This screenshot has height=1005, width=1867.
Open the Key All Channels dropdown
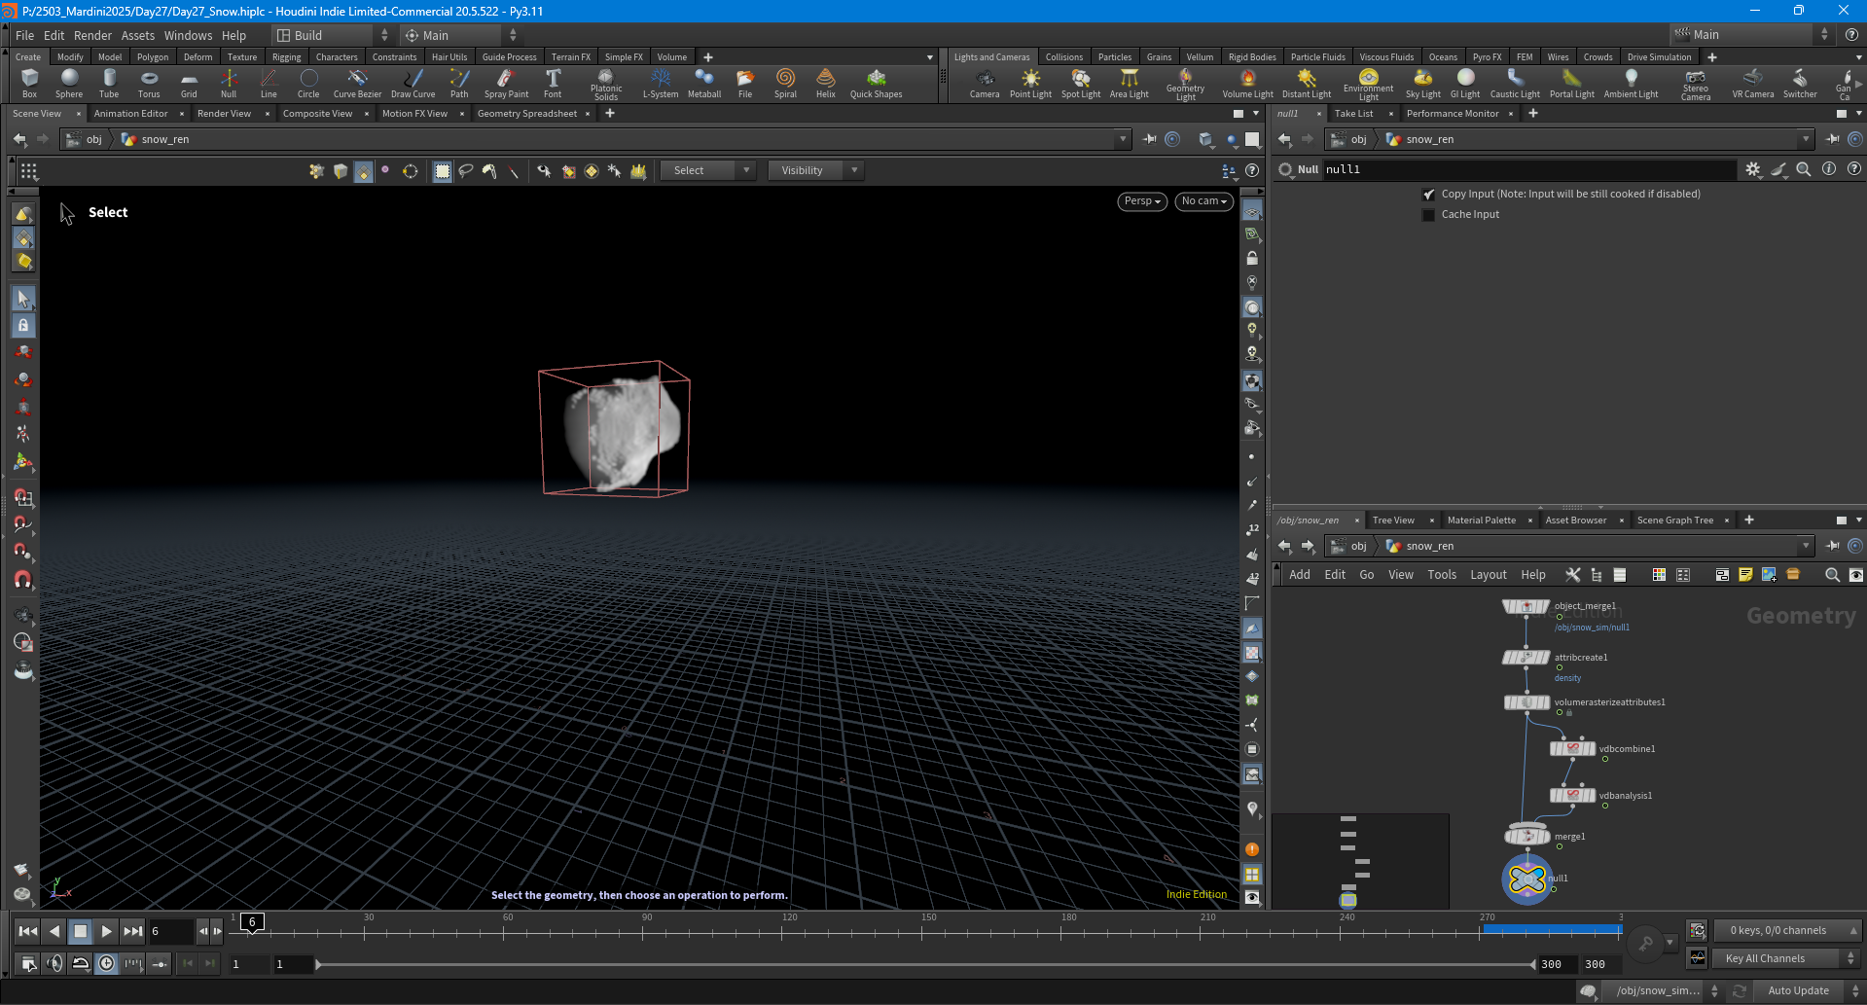1788,958
